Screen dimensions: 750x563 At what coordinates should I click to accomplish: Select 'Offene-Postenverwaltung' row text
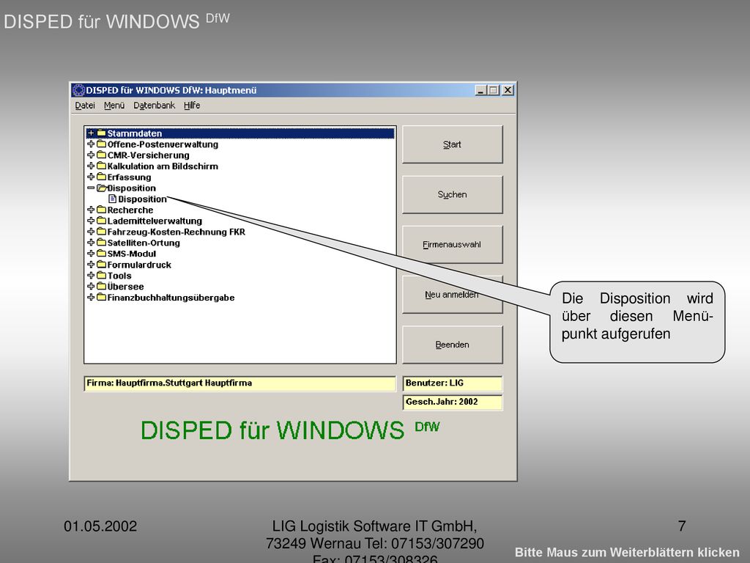tap(163, 144)
